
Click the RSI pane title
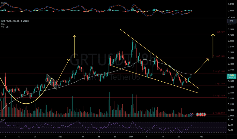(3, 120)
